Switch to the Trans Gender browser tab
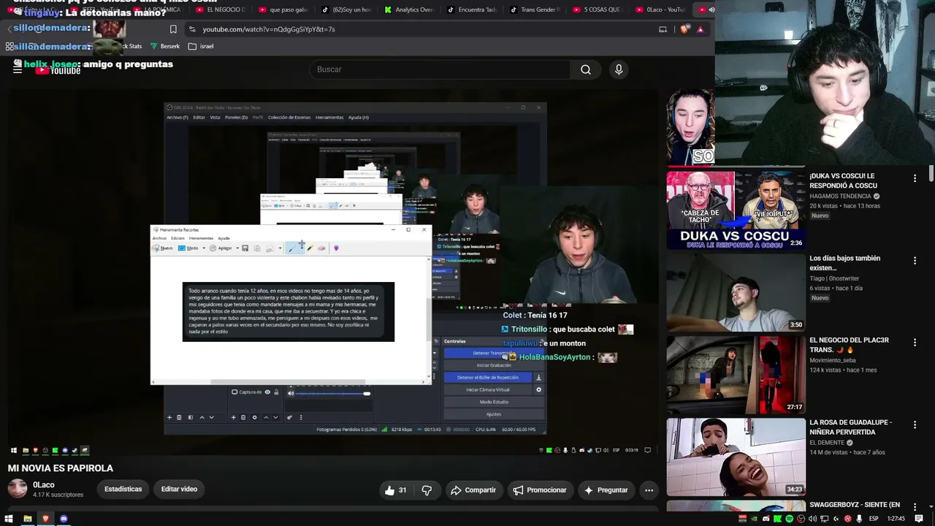The height and width of the screenshot is (526, 935). coord(535,9)
